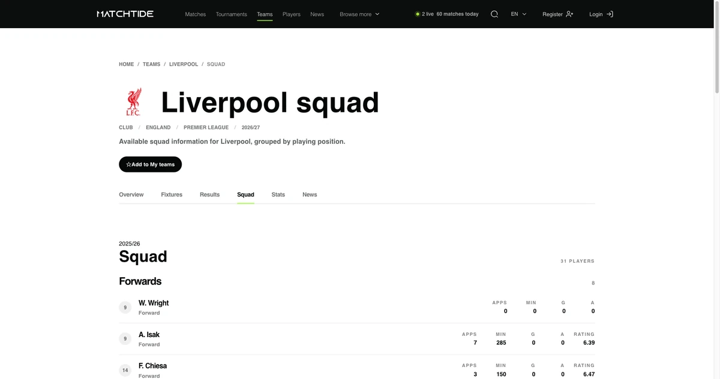Open the search magnifier icon
Viewport: 720px width, 379px height.
point(494,14)
